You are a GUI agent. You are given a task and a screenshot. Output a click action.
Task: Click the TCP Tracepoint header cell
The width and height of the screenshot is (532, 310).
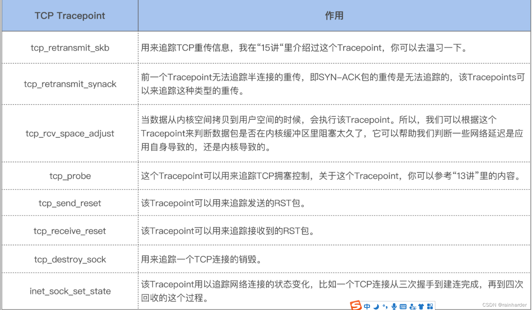coord(70,16)
